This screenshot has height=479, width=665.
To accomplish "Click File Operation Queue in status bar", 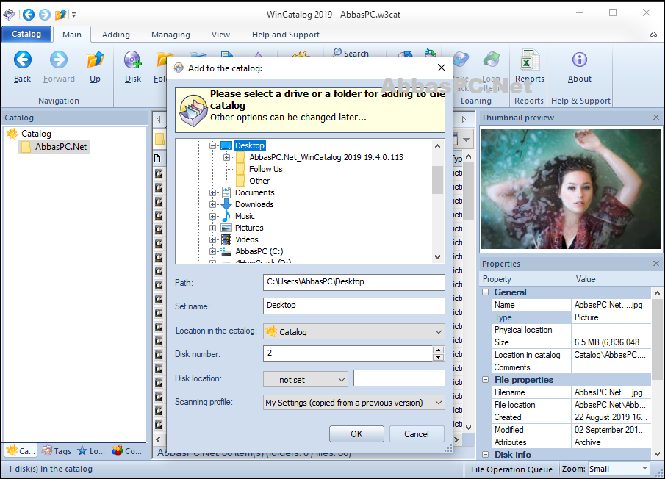I will point(511,469).
